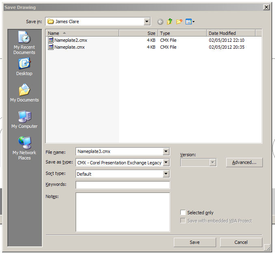Select the Nameplate2.cmx file name
The width and height of the screenshot is (275, 254).
pos(71,40)
